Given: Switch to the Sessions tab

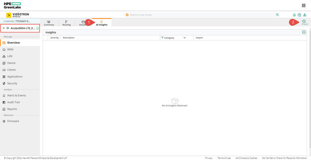Looking at the screenshot, I should pyautogui.click(x=83, y=23).
